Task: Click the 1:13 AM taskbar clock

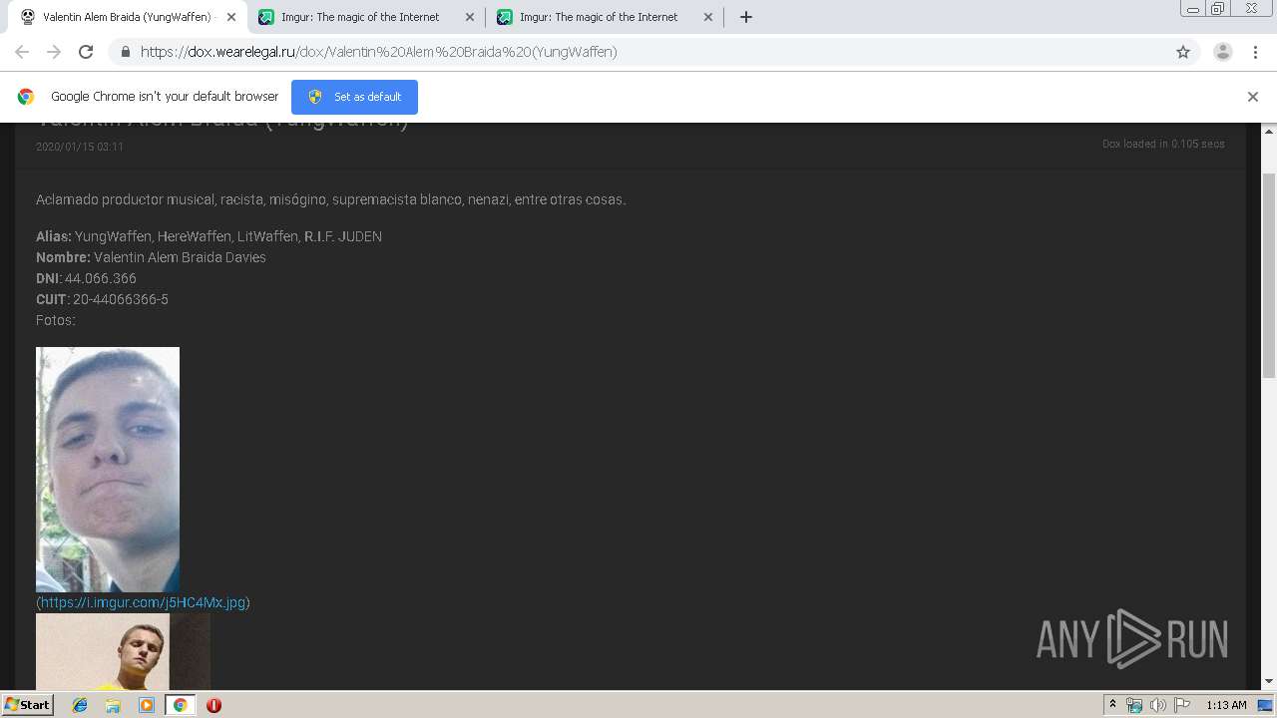Action: coord(1226,705)
